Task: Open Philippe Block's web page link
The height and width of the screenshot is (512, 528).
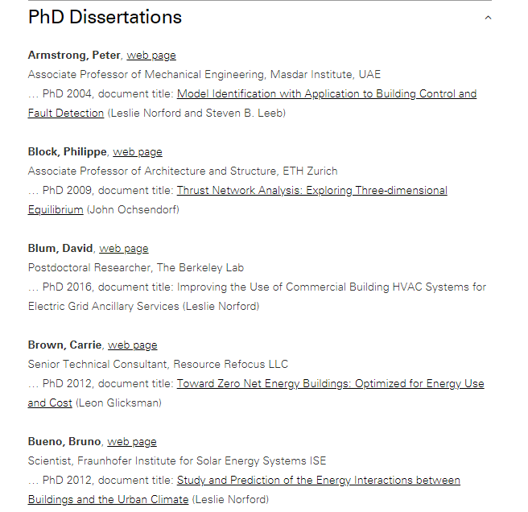Action: (x=138, y=152)
